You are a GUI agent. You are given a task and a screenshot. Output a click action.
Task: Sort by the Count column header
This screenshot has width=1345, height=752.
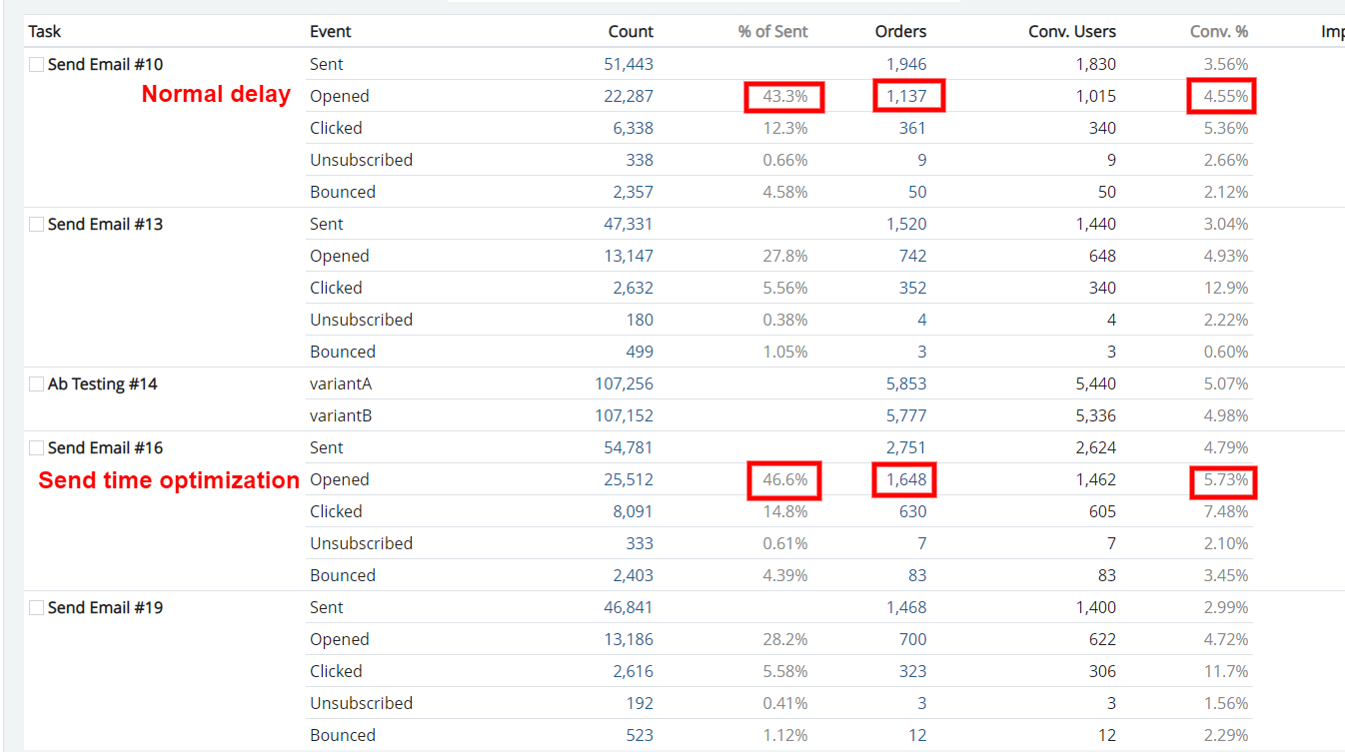(631, 31)
